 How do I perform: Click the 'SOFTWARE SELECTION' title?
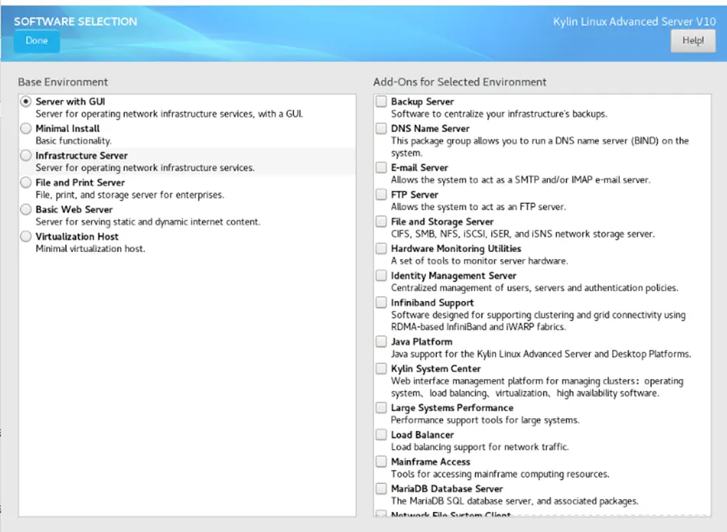tap(75, 21)
